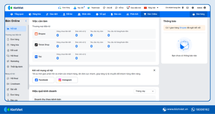Click the KiotViet logo in header
Screen dimensions: 215x114
(x=16, y=8)
